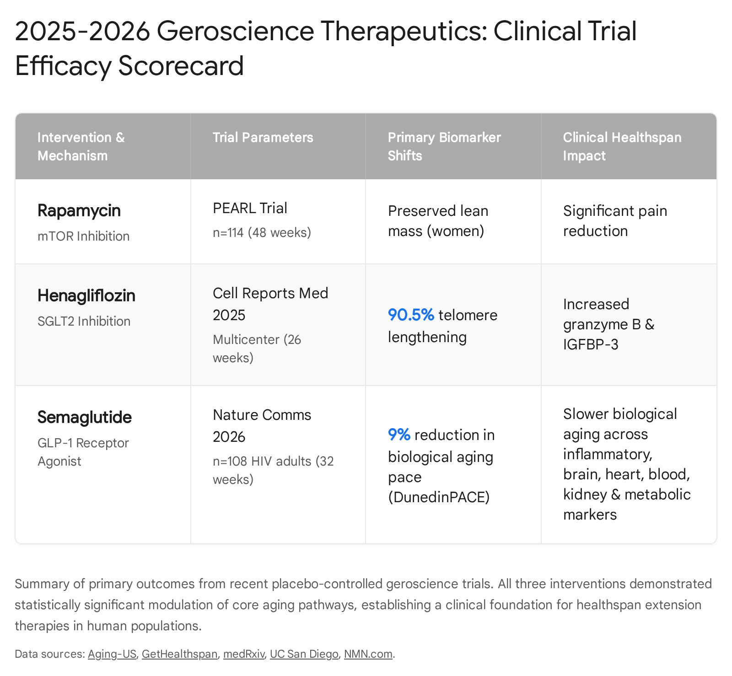Select the Cell Reports Med 2025 cell
The height and width of the screenshot is (676, 732).
pos(278,325)
